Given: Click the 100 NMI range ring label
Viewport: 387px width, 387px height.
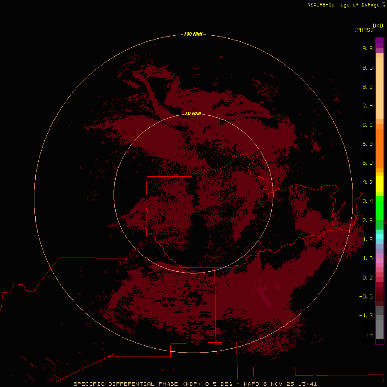Looking at the screenshot, I should (x=193, y=34).
